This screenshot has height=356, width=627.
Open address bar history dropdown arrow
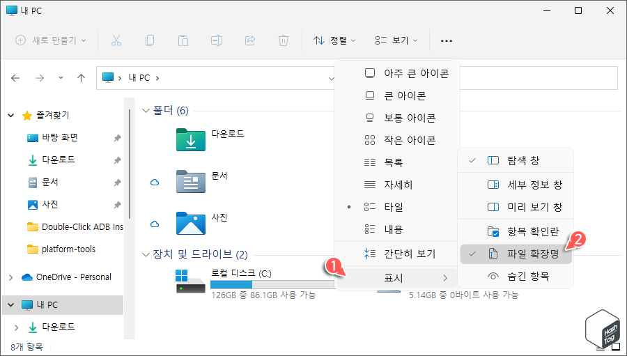(x=331, y=79)
